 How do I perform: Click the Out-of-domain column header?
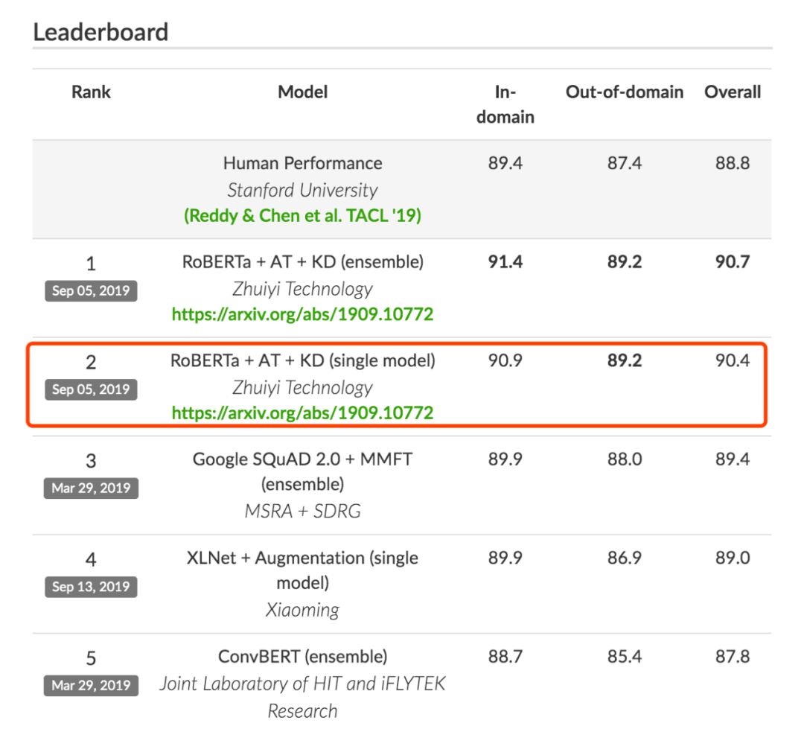tap(624, 92)
